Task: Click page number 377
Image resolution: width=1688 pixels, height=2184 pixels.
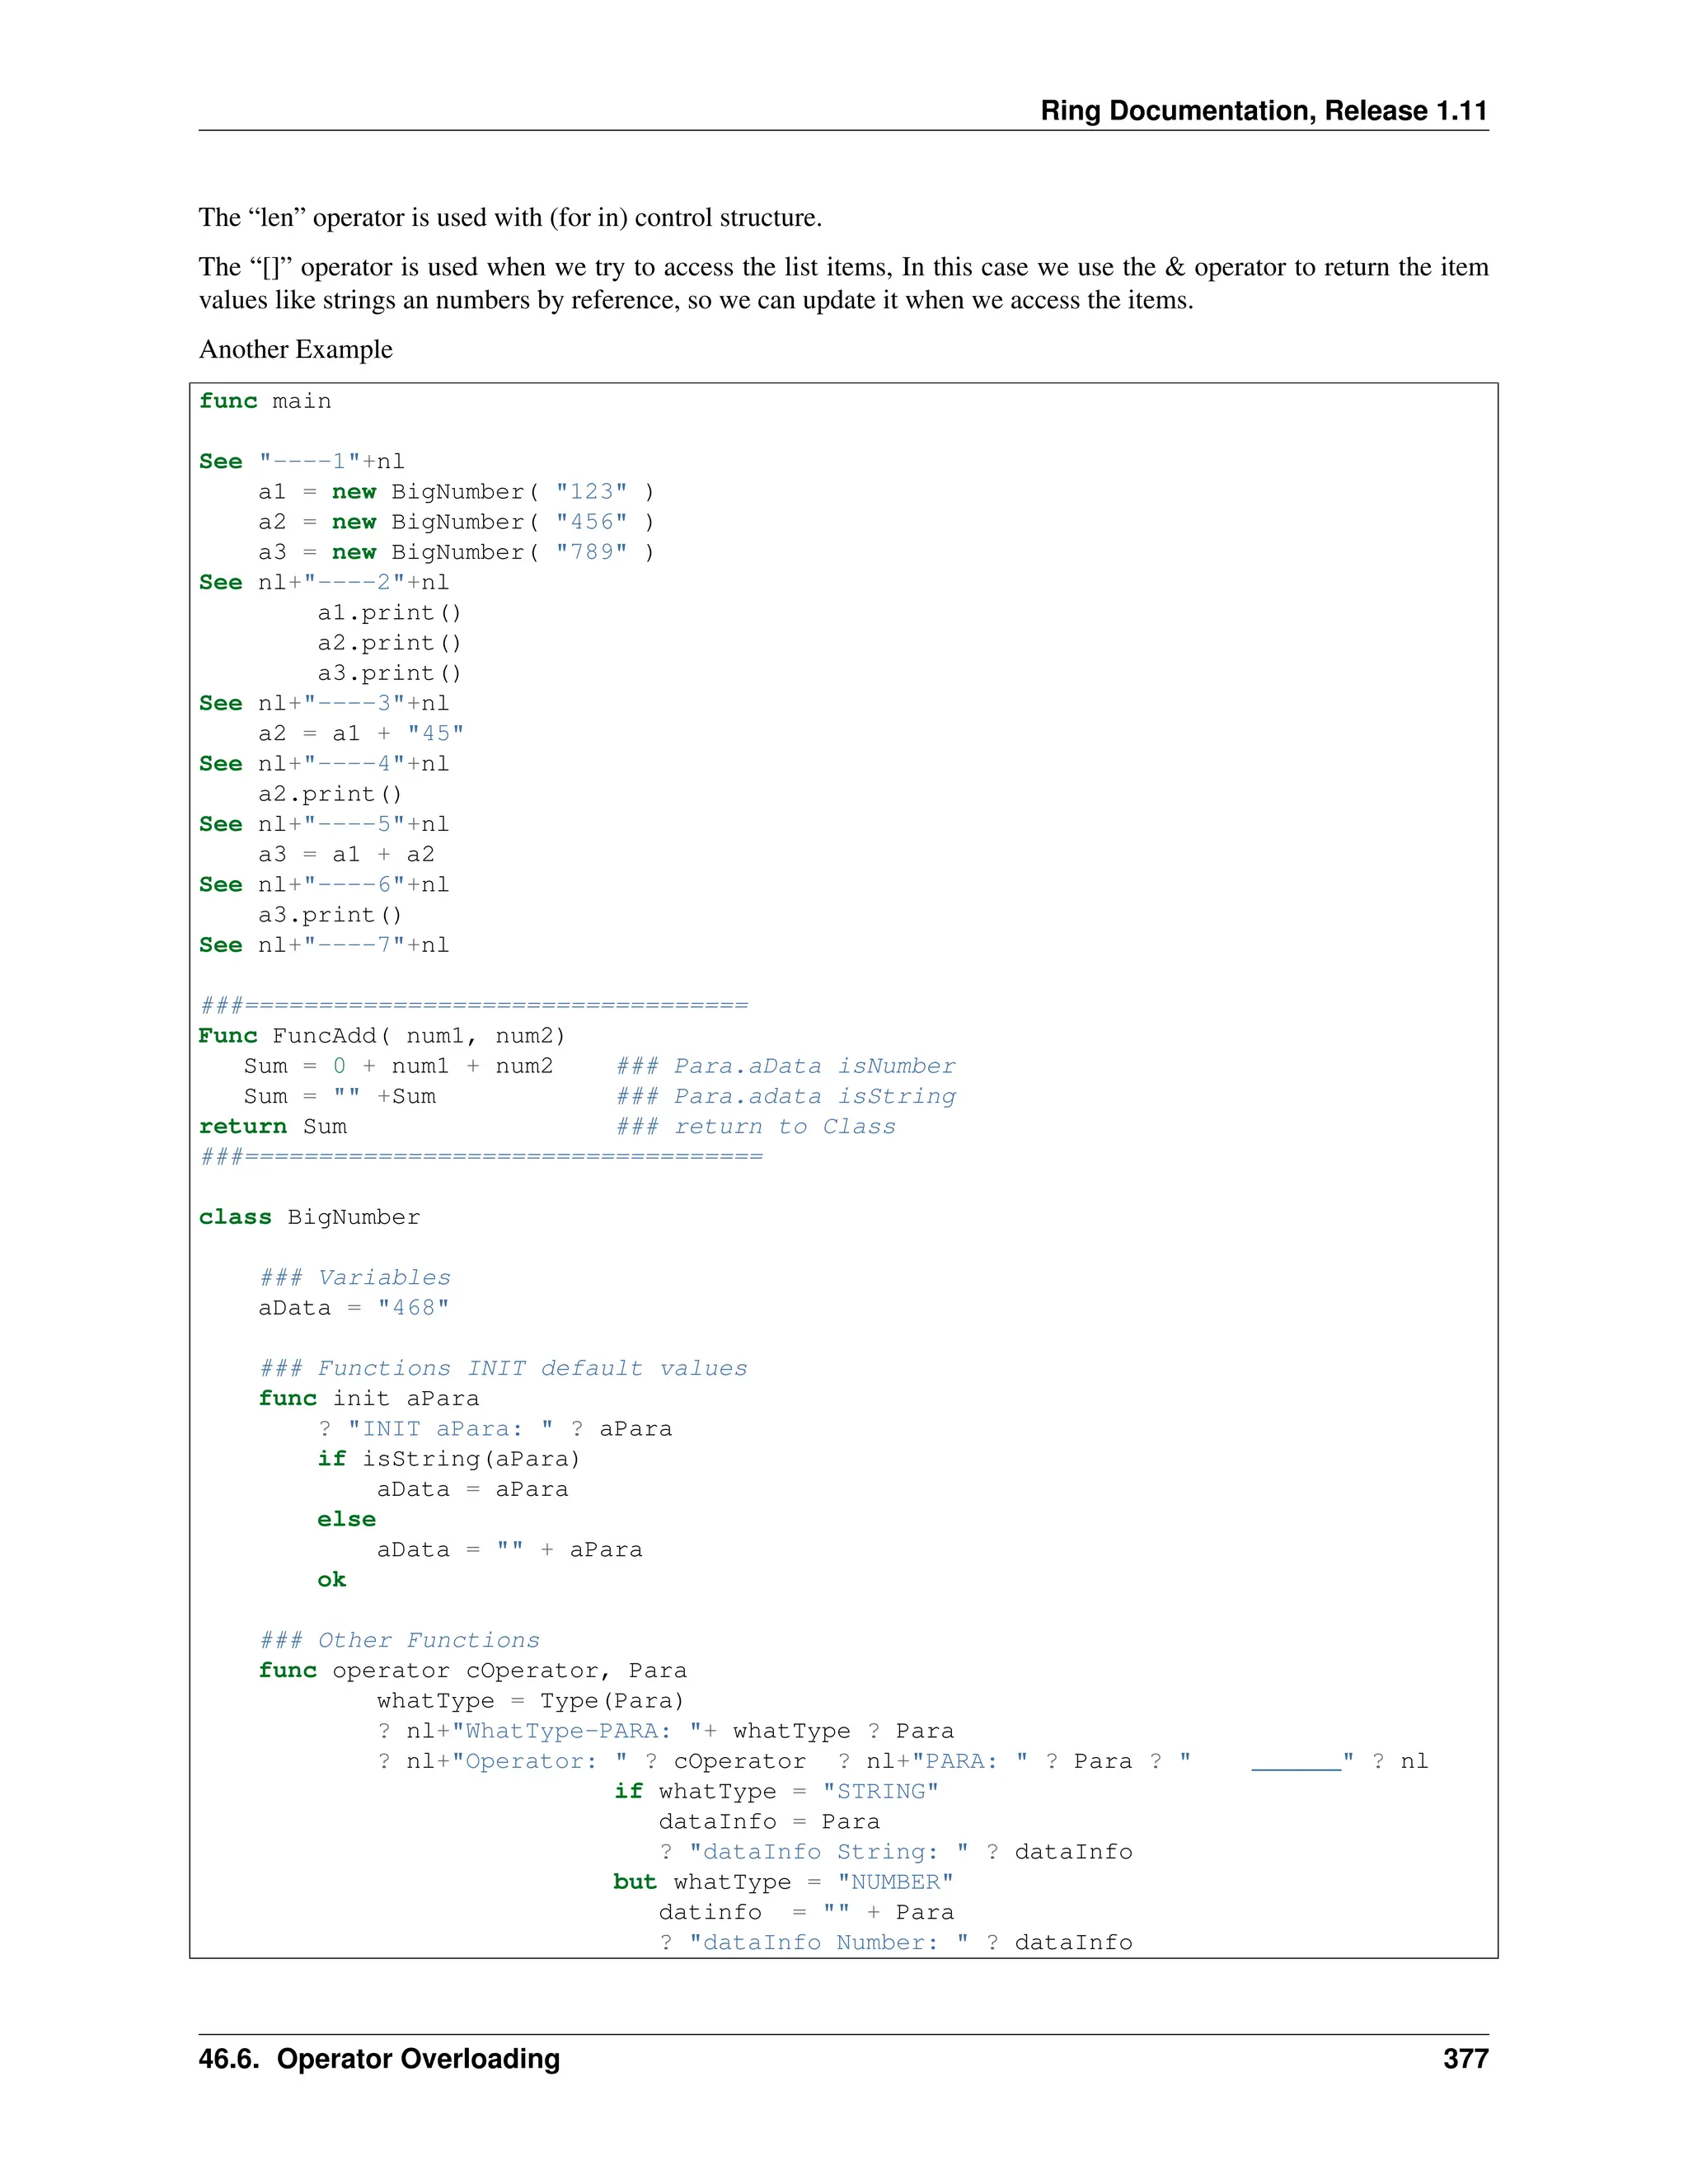Action: pos(1465,2058)
